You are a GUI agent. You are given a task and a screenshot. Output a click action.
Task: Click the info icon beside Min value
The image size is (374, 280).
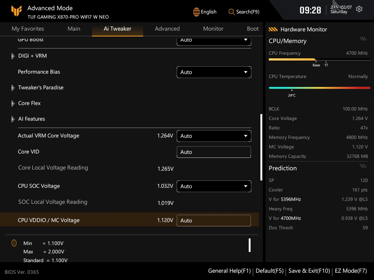pos(14,243)
